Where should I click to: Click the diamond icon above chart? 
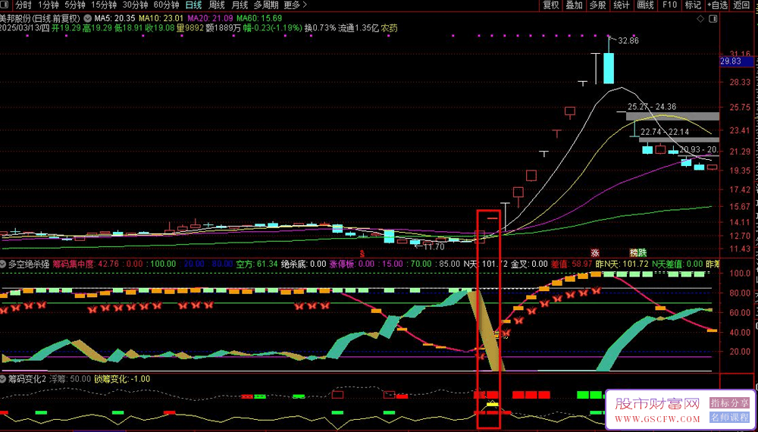[700, 18]
